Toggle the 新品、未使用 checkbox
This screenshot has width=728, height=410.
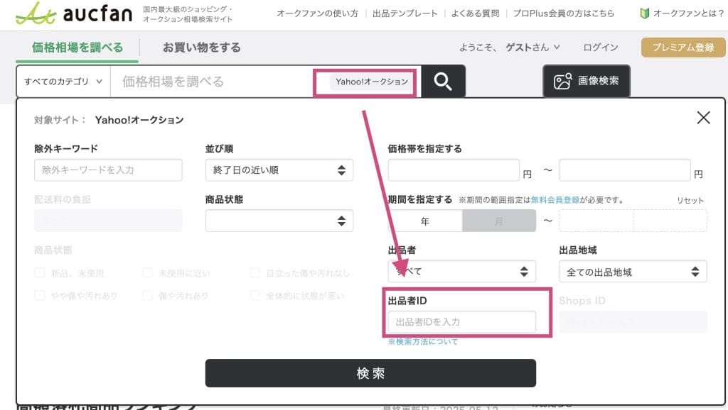pyautogui.click(x=40, y=272)
